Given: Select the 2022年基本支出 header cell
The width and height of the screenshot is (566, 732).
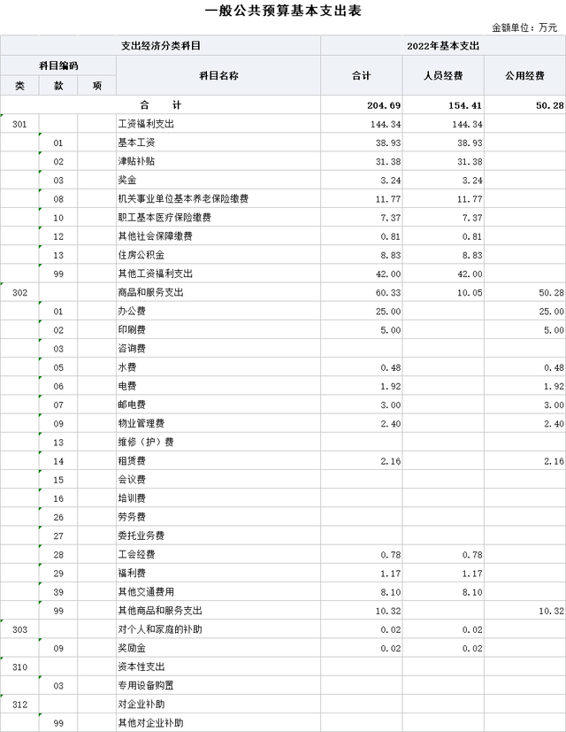Looking at the screenshot, I should (443, 45).
